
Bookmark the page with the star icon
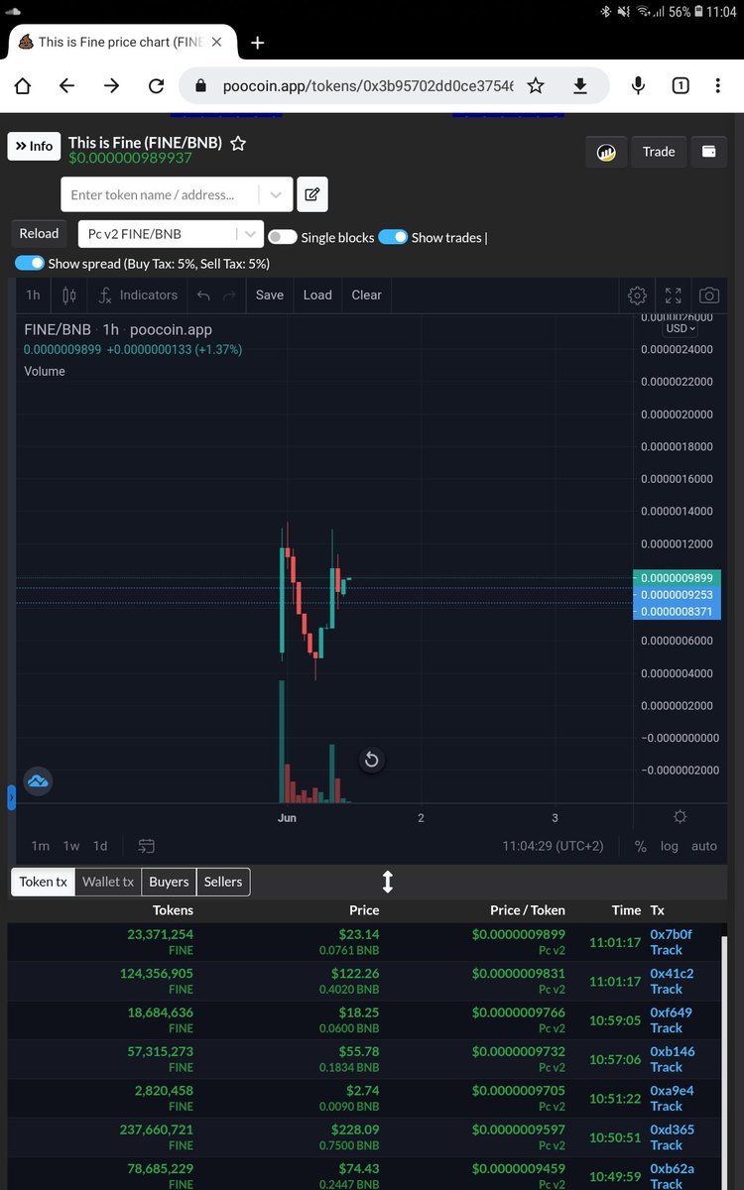pyautogui.click(x=536, y=86)
